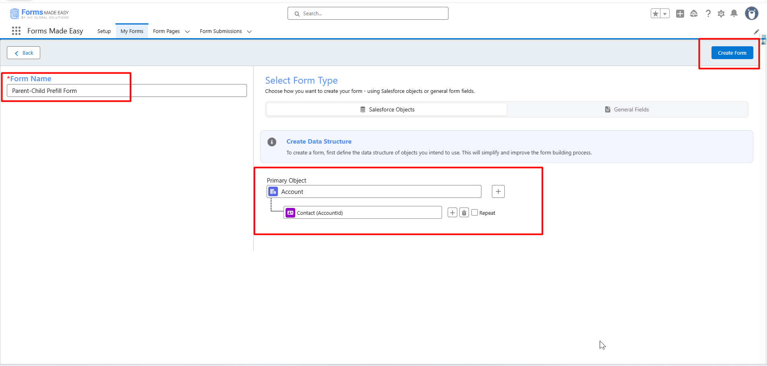Click the Account primary object field

click(x=374, y=191)
